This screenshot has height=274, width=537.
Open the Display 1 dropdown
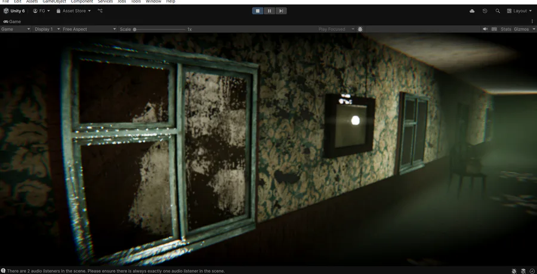point(47,29)
